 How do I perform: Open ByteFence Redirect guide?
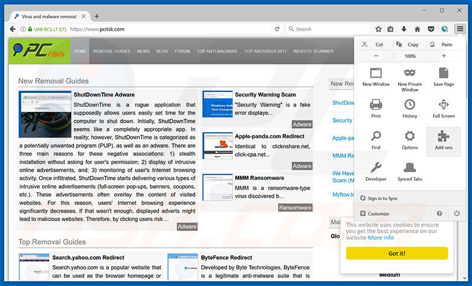pyautogui.click(x=226, y=257)
